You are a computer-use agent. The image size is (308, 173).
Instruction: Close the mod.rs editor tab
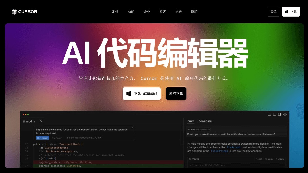click(x=41, y=121)
